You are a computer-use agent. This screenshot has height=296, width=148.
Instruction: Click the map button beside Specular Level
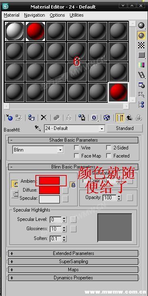73,219
